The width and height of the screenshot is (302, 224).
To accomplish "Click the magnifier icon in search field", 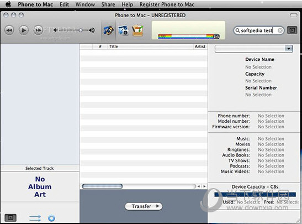I will click(238, 30).
